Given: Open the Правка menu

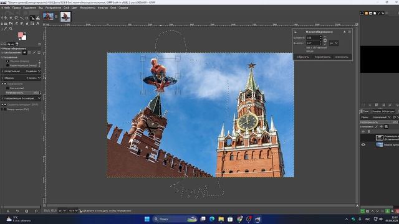Looking at the screenshot, I should [16, 7].
